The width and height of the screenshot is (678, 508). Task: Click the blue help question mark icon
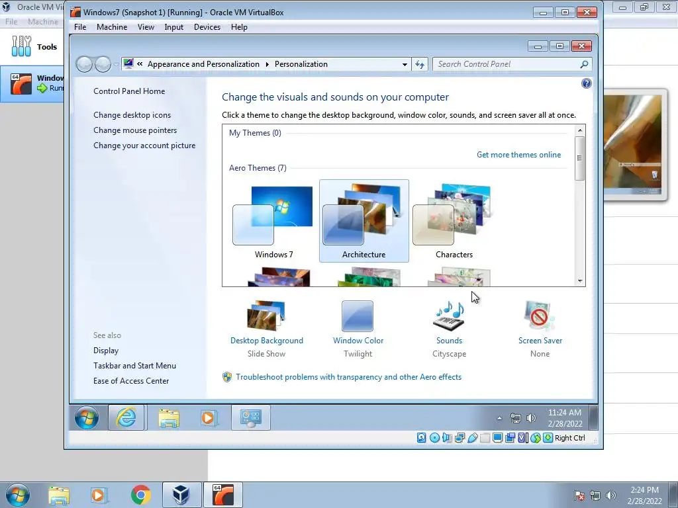tap(587, 83)
